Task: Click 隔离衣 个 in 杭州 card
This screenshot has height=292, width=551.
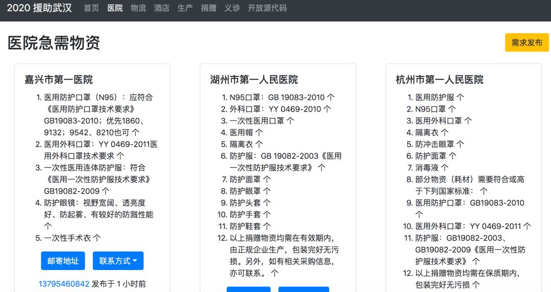Action: click(x=432, y=132)
